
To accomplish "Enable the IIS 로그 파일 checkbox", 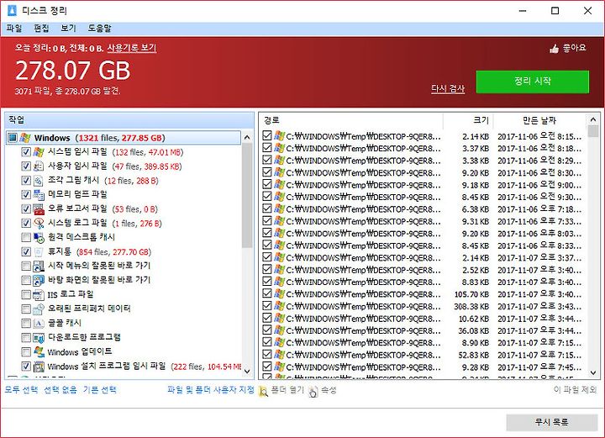I will click(26, 295).
